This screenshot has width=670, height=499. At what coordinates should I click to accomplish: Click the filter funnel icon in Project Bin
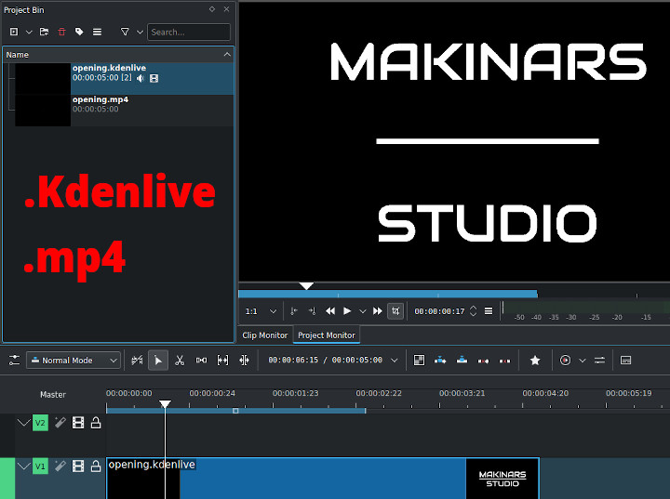tap(125, 32)
